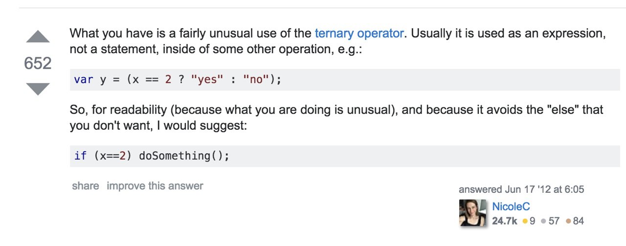This screenshot has width=626, height=246.
Task: Click NicoleC's avatar picture
Action: 472,213
